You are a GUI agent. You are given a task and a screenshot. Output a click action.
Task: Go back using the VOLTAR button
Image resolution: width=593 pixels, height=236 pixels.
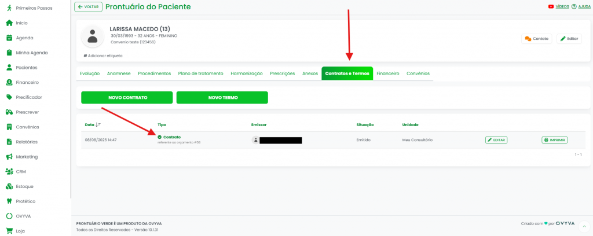88,7
